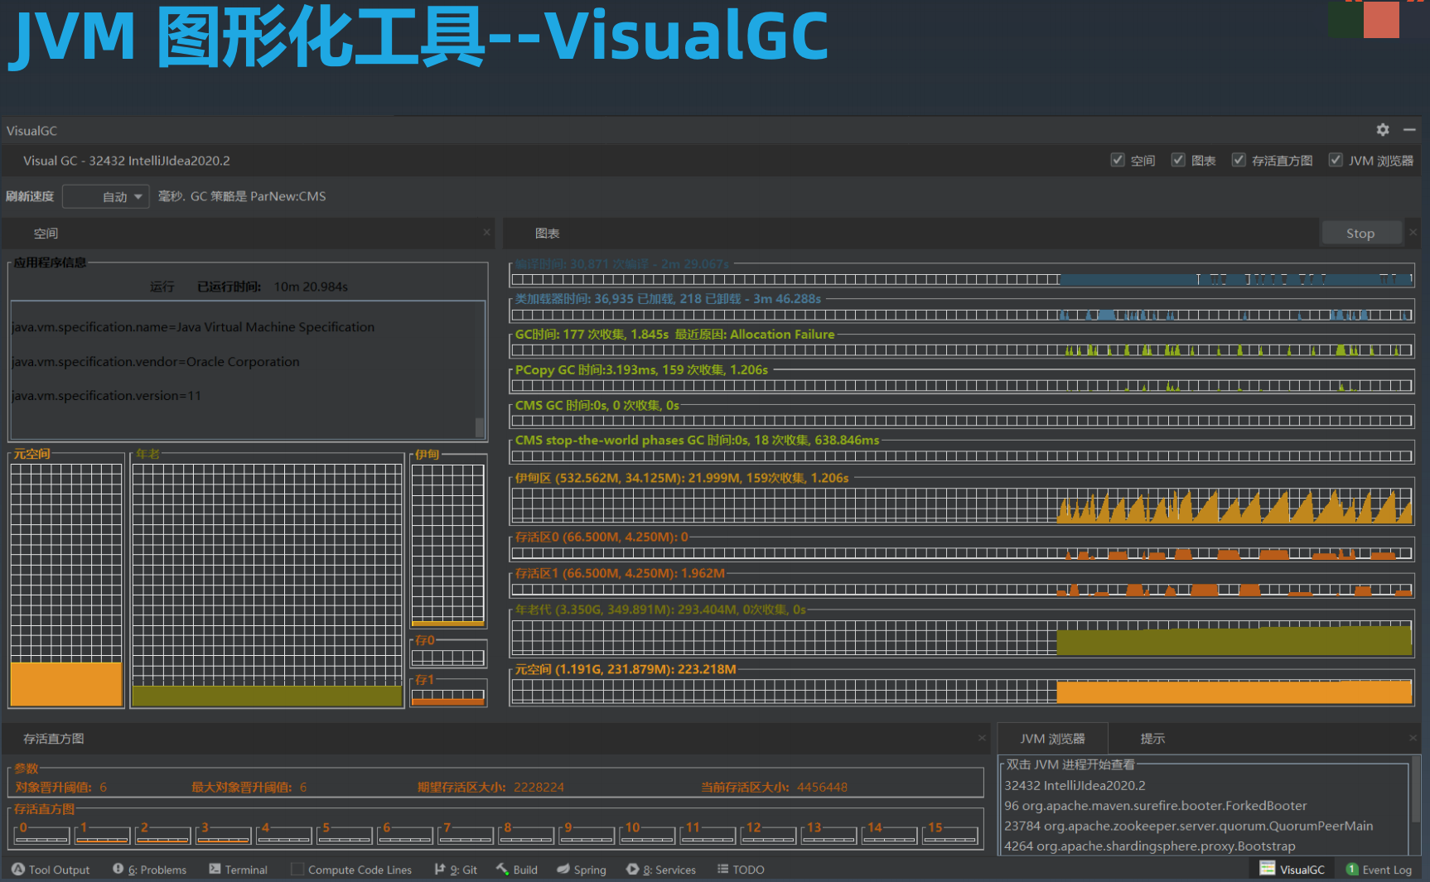Select the 存活直方图 panel header tab

54,739
